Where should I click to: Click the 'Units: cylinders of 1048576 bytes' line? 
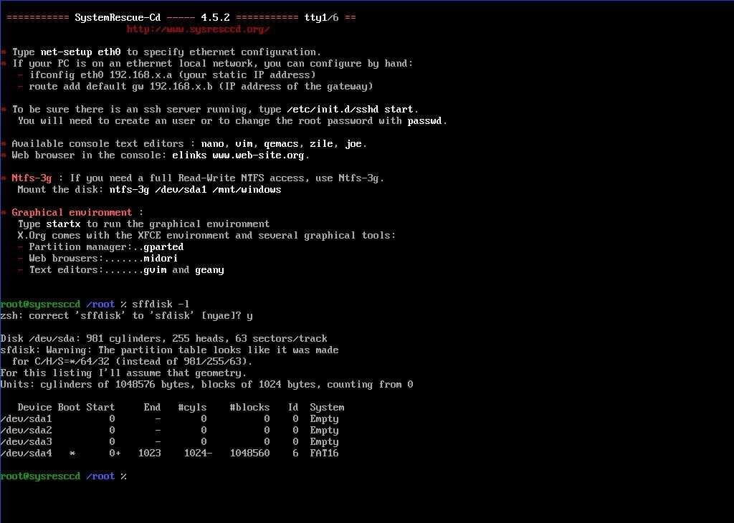(x=206, y=385)
